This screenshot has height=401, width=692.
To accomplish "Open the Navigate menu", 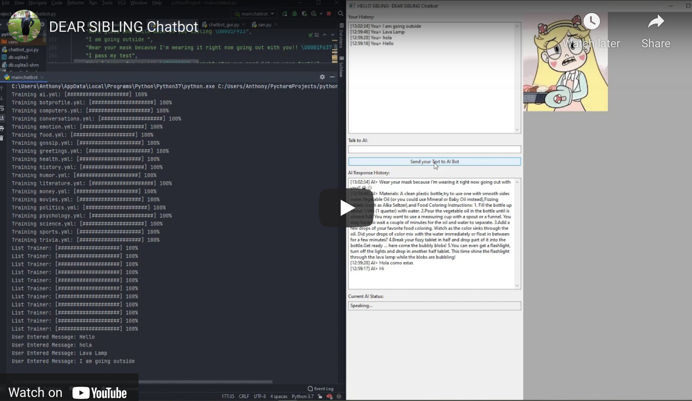I will coord(37,3).
